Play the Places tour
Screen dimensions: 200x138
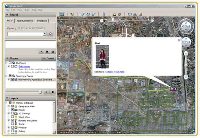tap(46, 92)
